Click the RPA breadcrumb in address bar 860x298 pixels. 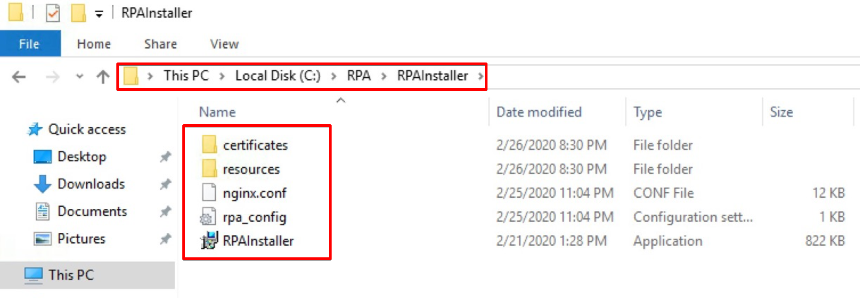point(359,76)
